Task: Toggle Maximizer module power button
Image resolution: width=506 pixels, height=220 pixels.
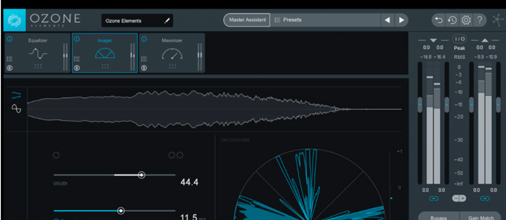Action: pyautogui.click(x=144, y=39)
